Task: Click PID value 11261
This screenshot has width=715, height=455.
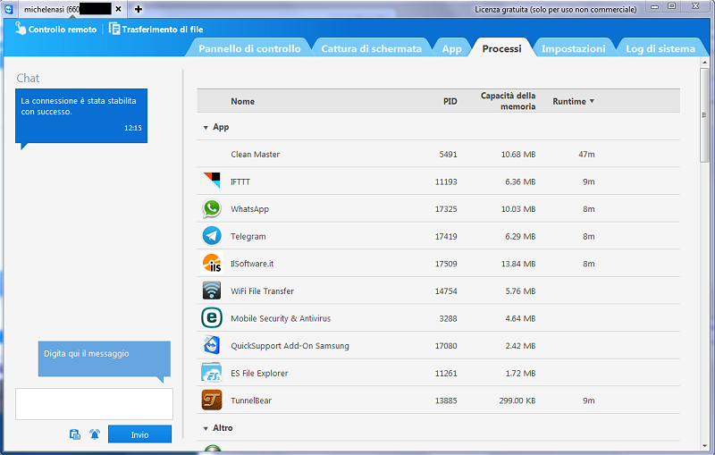Action: [x=446, y=373]
